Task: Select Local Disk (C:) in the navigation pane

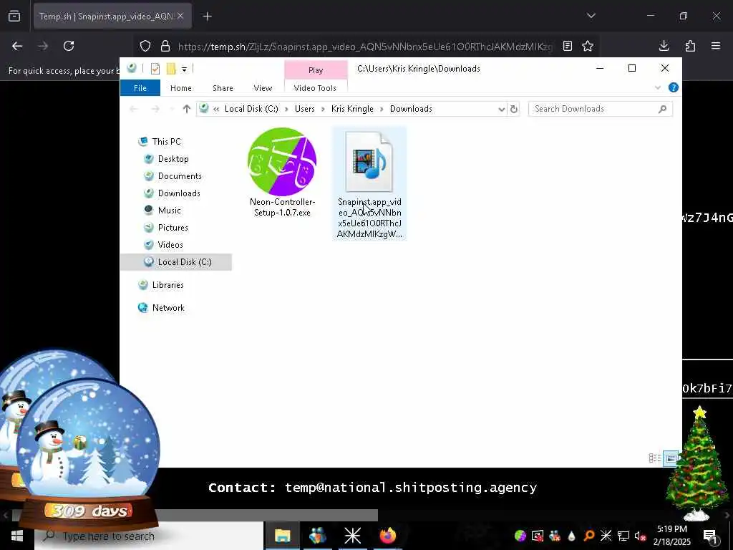Action: click(x=176, y=262)
